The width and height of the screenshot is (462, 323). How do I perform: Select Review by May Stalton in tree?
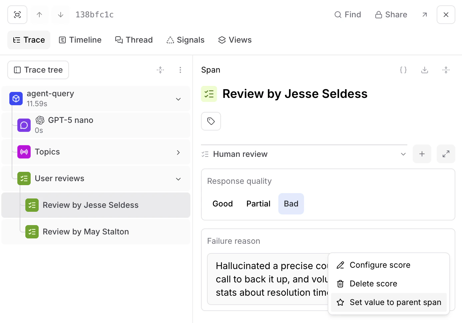pos(96,232)
